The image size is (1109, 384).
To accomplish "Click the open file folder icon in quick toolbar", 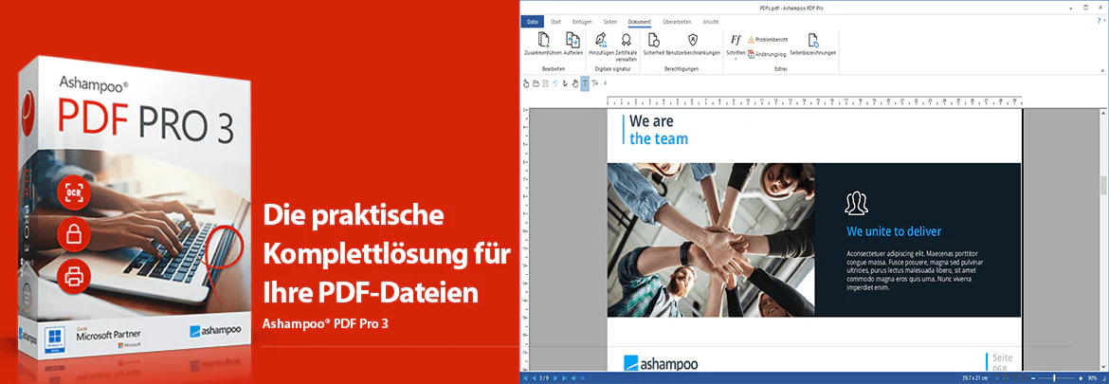I will (x=536, y=83).
